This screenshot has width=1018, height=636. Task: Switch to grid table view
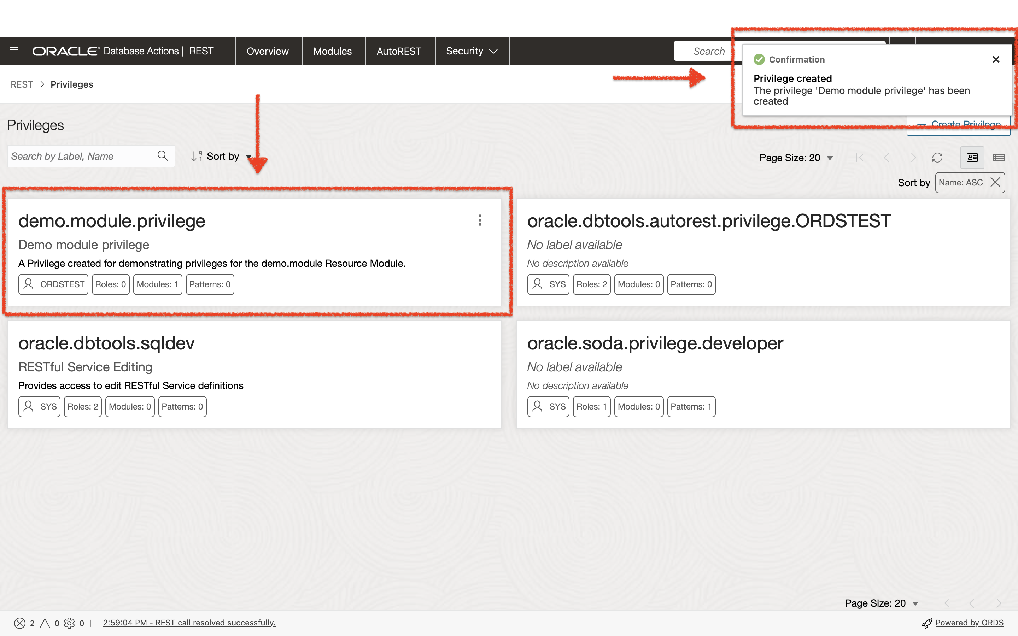[x=999, y=158]
